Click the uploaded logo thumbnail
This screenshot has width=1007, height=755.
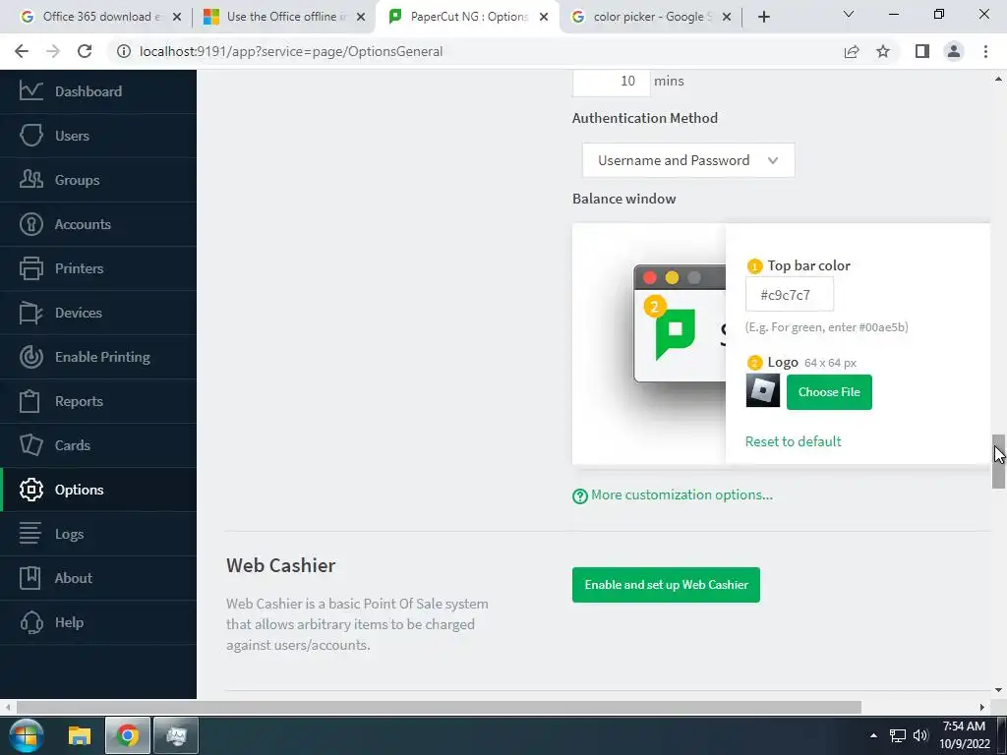pos(763,391)
